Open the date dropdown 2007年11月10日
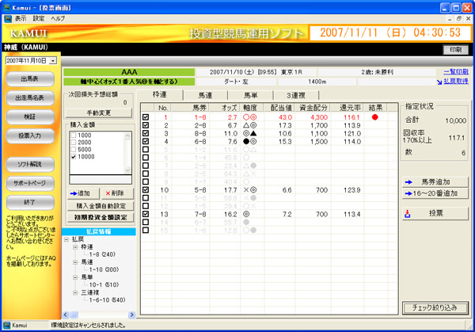This screenshot has width=475, height=332. [52, 60]
